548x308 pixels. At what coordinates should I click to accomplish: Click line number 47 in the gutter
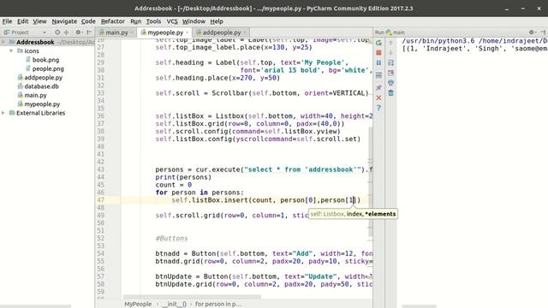[101, 200]
